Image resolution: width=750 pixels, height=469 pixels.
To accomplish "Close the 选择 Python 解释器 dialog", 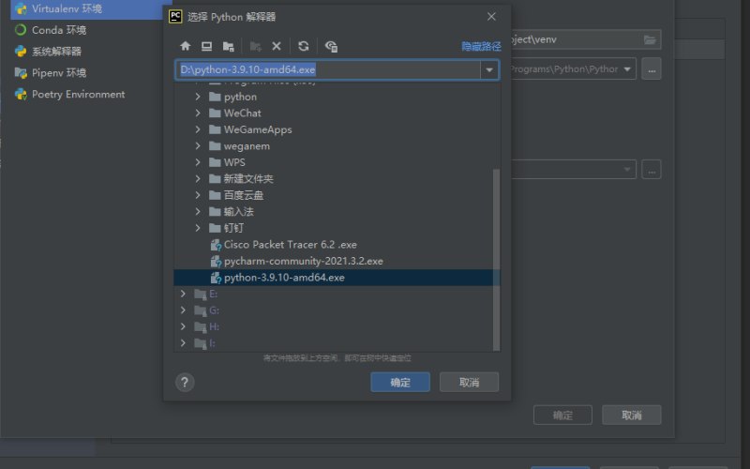I will click(491, 16).
